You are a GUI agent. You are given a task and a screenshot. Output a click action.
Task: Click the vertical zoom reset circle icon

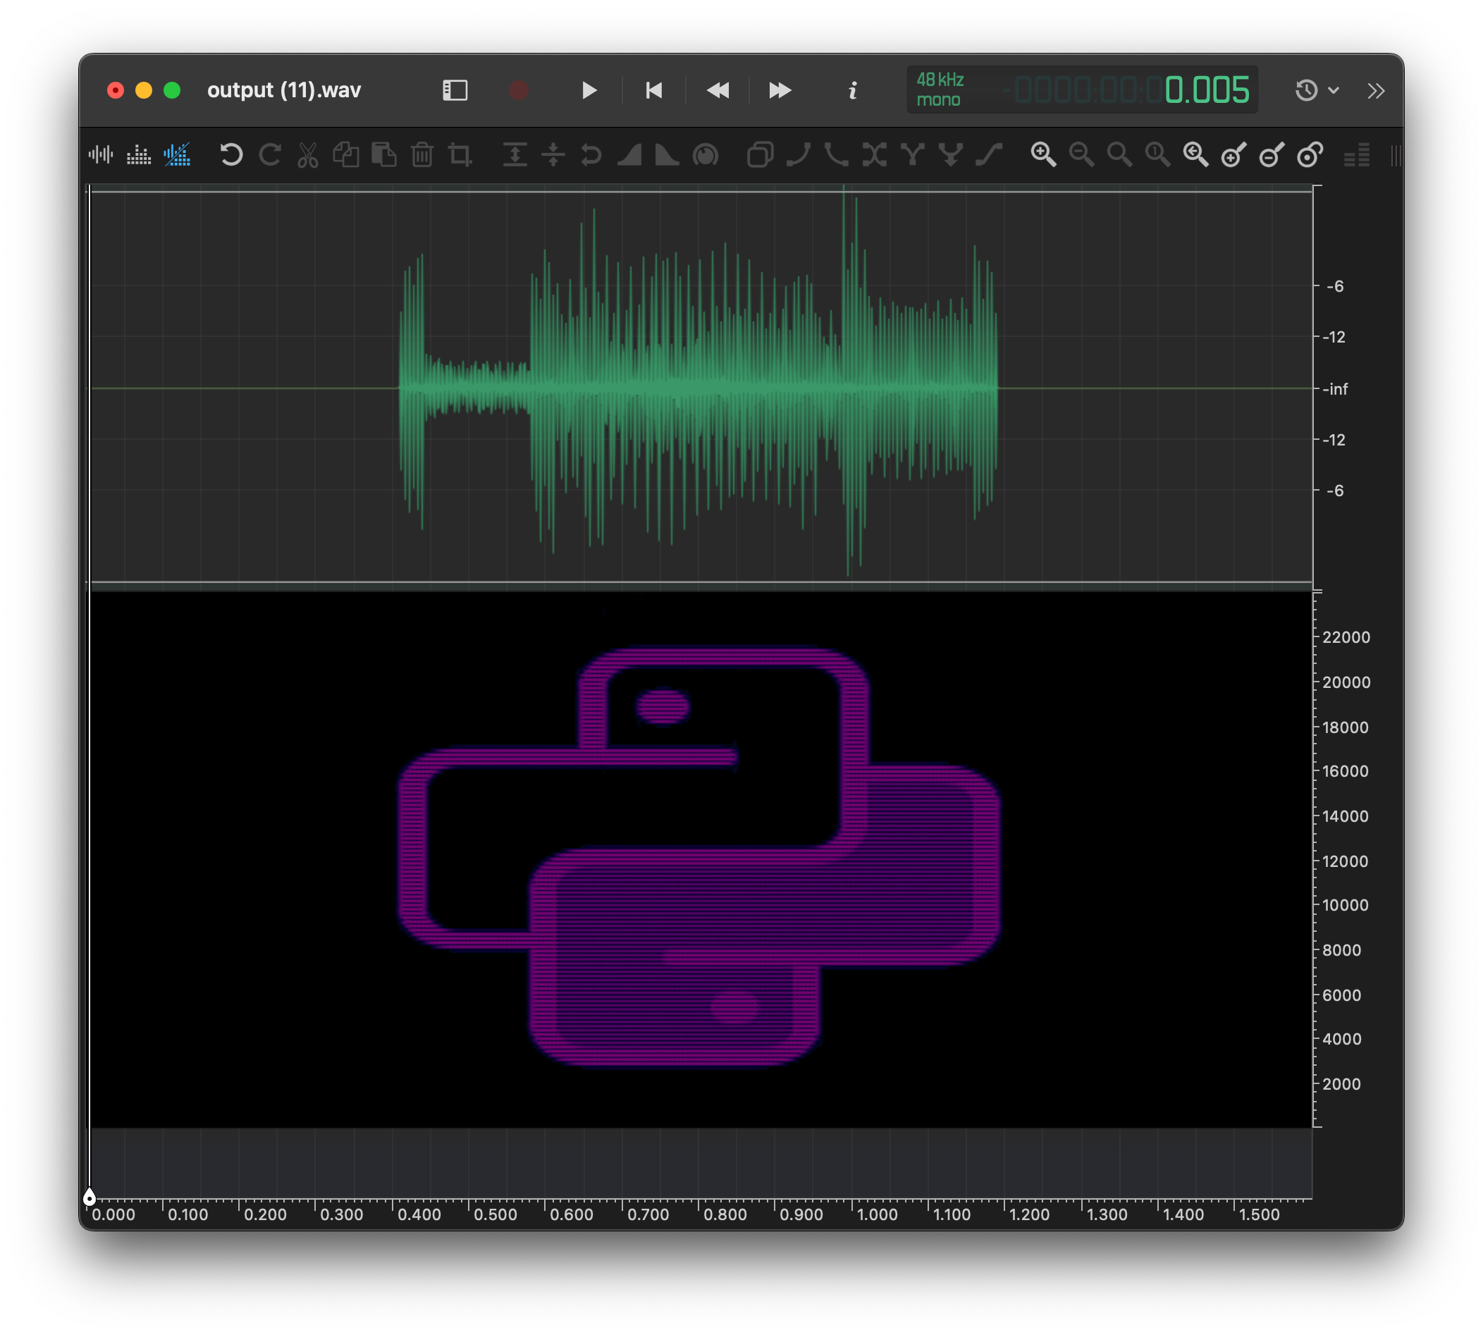[x=1310, y=155]
